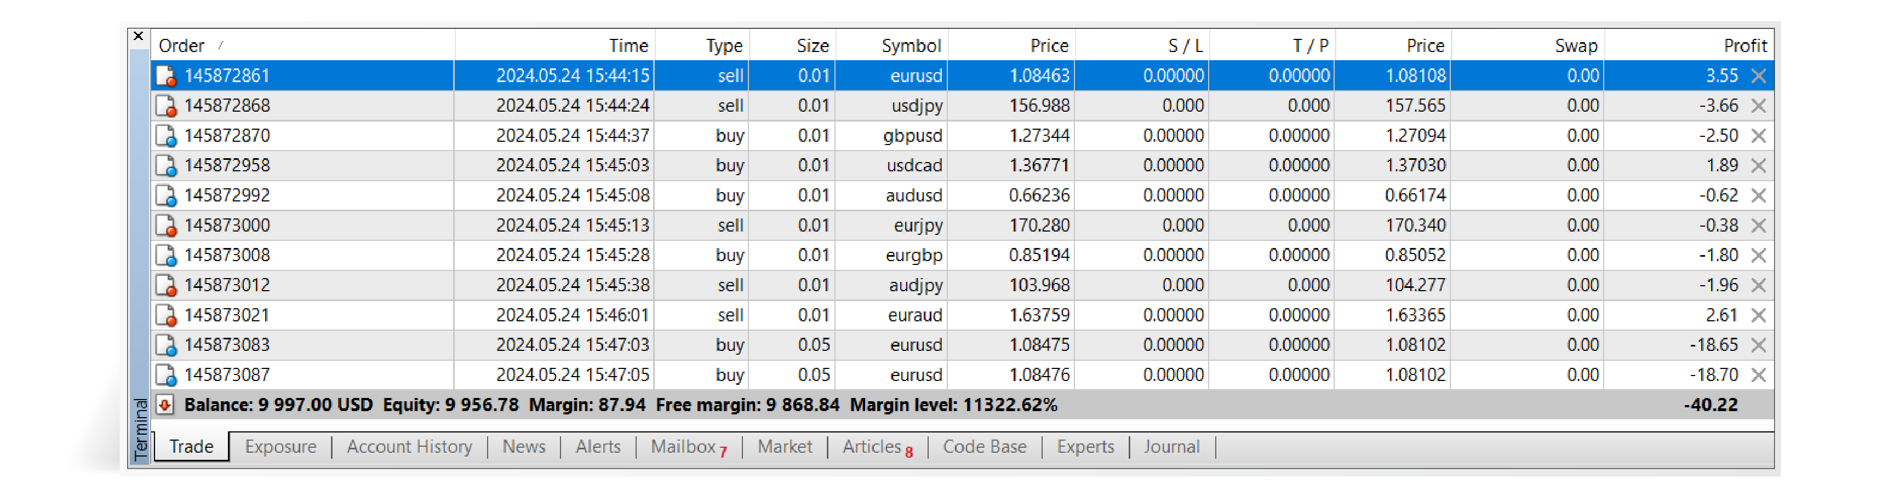Open the Account History tab
The width and height of the screenshot is (1899, 485).
click(409, 447)
